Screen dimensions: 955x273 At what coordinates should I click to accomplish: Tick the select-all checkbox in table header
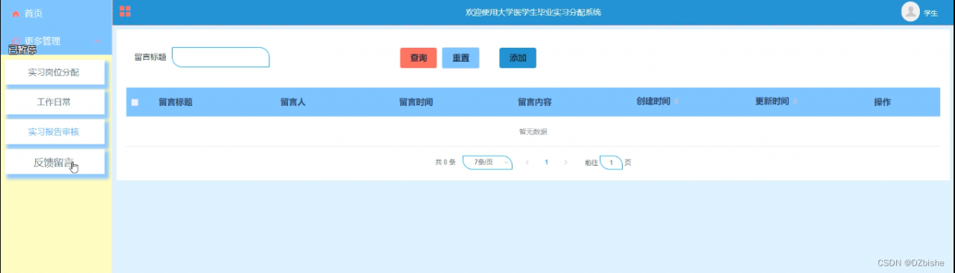tap(135, 102)
